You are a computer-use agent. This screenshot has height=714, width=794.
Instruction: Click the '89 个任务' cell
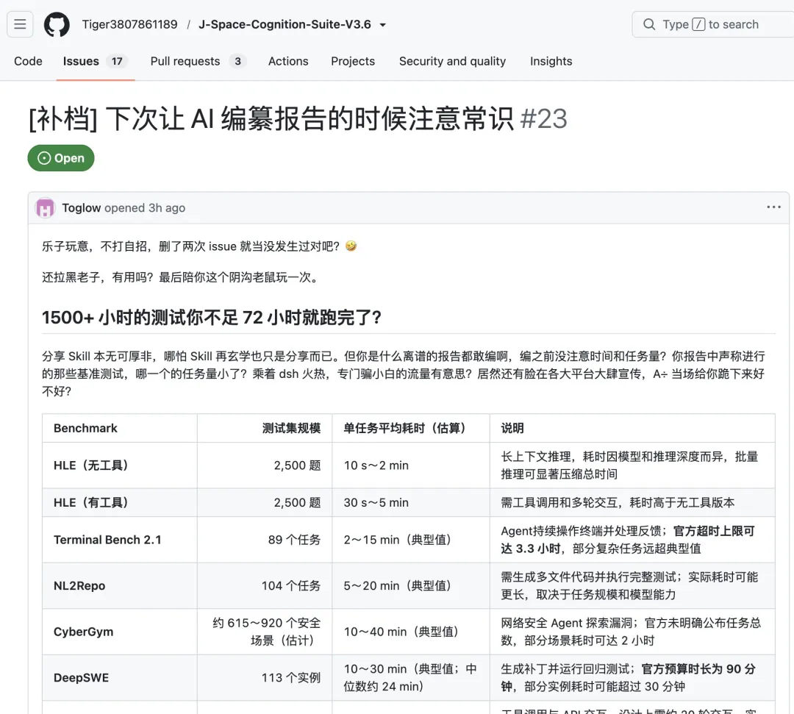pos(265,540)
